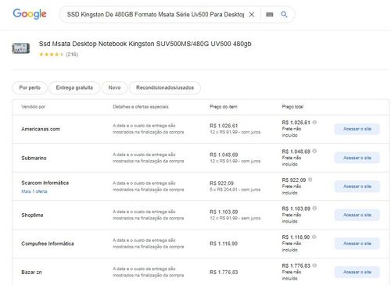Click info icon next to R$ 922,09 total

(310, 180)
